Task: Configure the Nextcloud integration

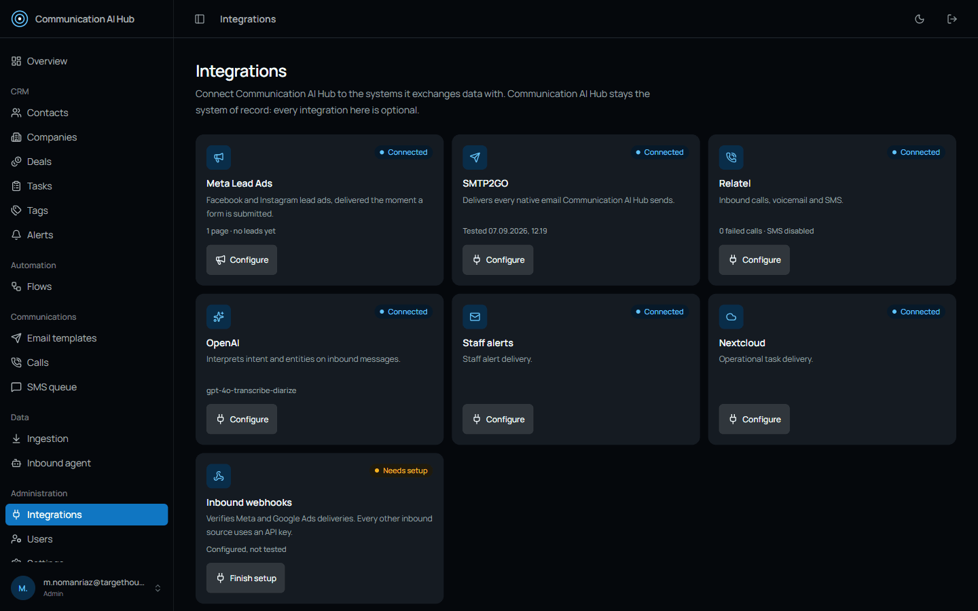Action: point(755,420)
